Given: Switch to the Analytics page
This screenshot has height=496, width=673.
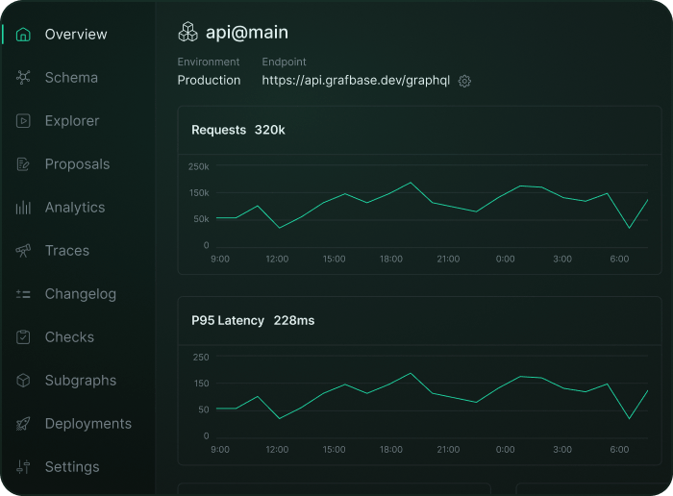Looking at the screenshot, I should click(x=75, y=208).
